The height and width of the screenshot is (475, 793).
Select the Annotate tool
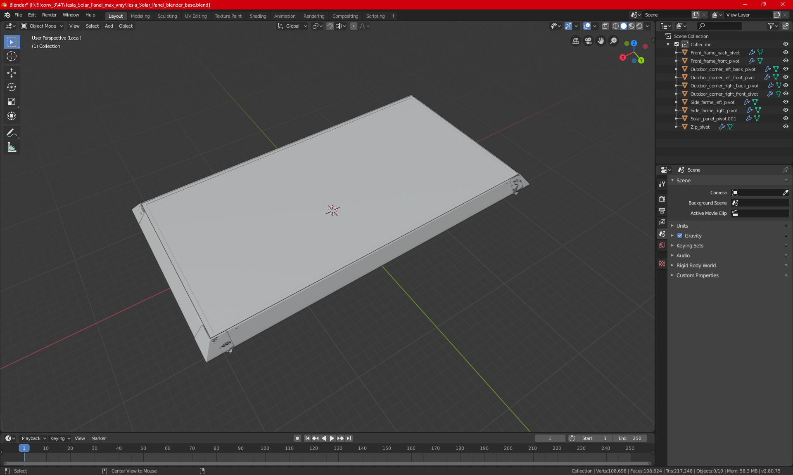click(12, 133)
